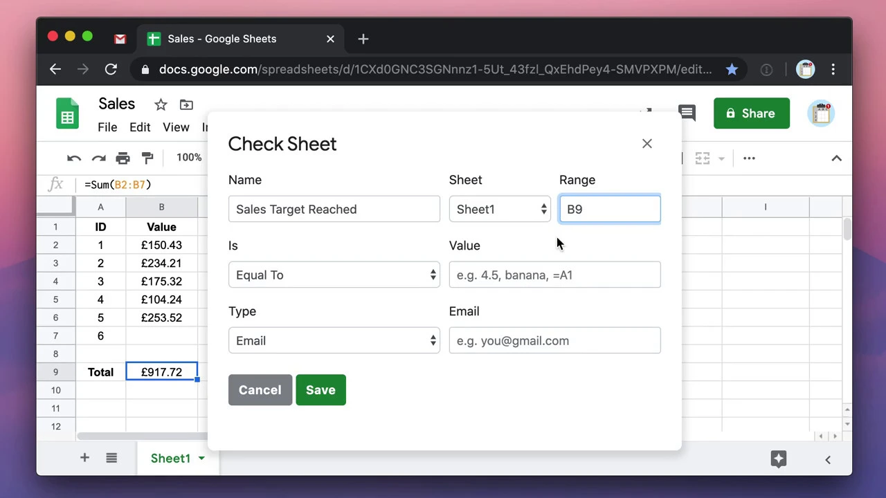This screenshot has width=886, height=498.
Task: Click into the Value input field
Action: [554, 275]
